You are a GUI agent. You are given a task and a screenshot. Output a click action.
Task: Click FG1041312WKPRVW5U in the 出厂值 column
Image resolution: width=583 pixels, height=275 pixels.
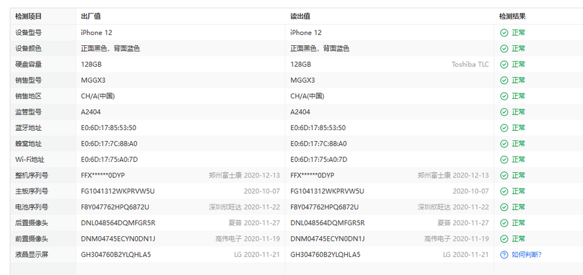tap(118, 192)
